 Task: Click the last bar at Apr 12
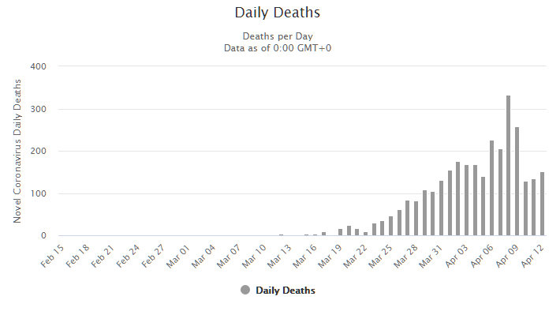[542, 204]
